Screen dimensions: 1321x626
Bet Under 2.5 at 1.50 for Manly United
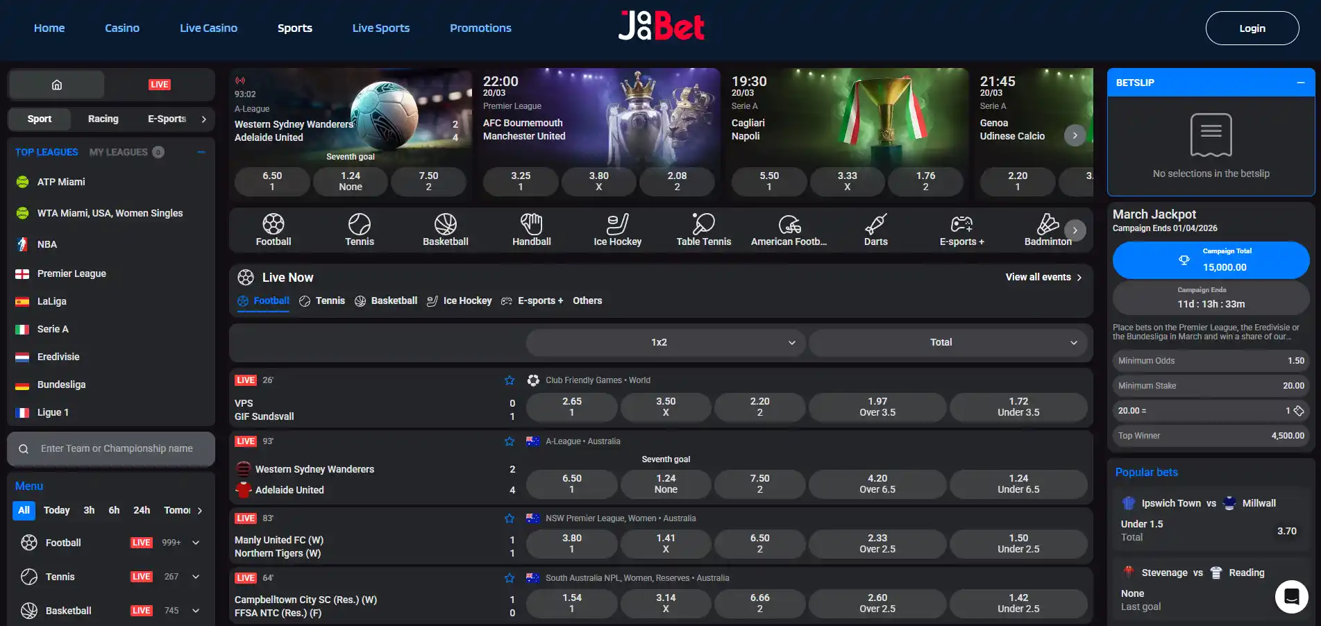(1018, 543)
